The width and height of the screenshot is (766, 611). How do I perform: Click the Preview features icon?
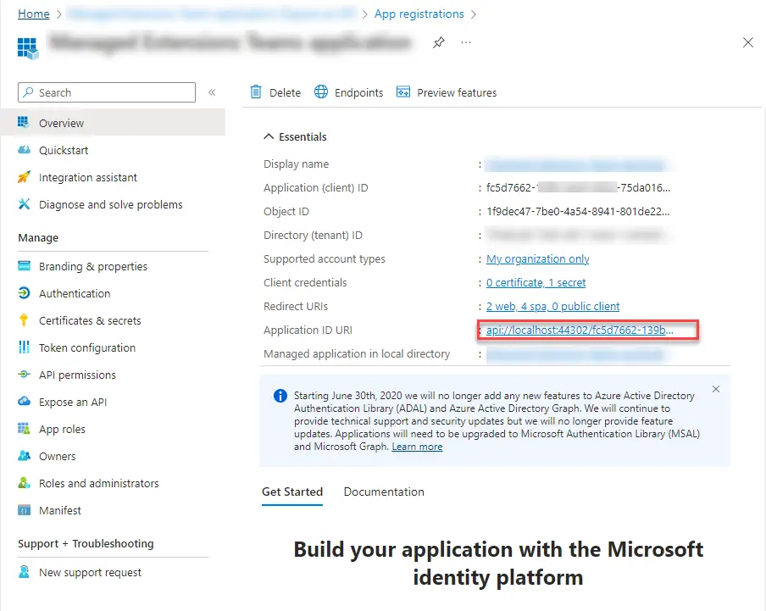click(x=403, y=92)
